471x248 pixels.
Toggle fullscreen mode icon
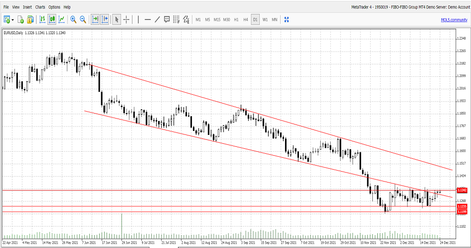(287, 19)
